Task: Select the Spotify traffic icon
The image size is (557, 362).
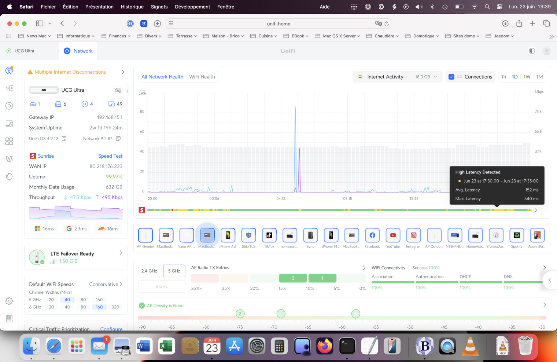Action: pyautogui.click(x=517, y=235)
